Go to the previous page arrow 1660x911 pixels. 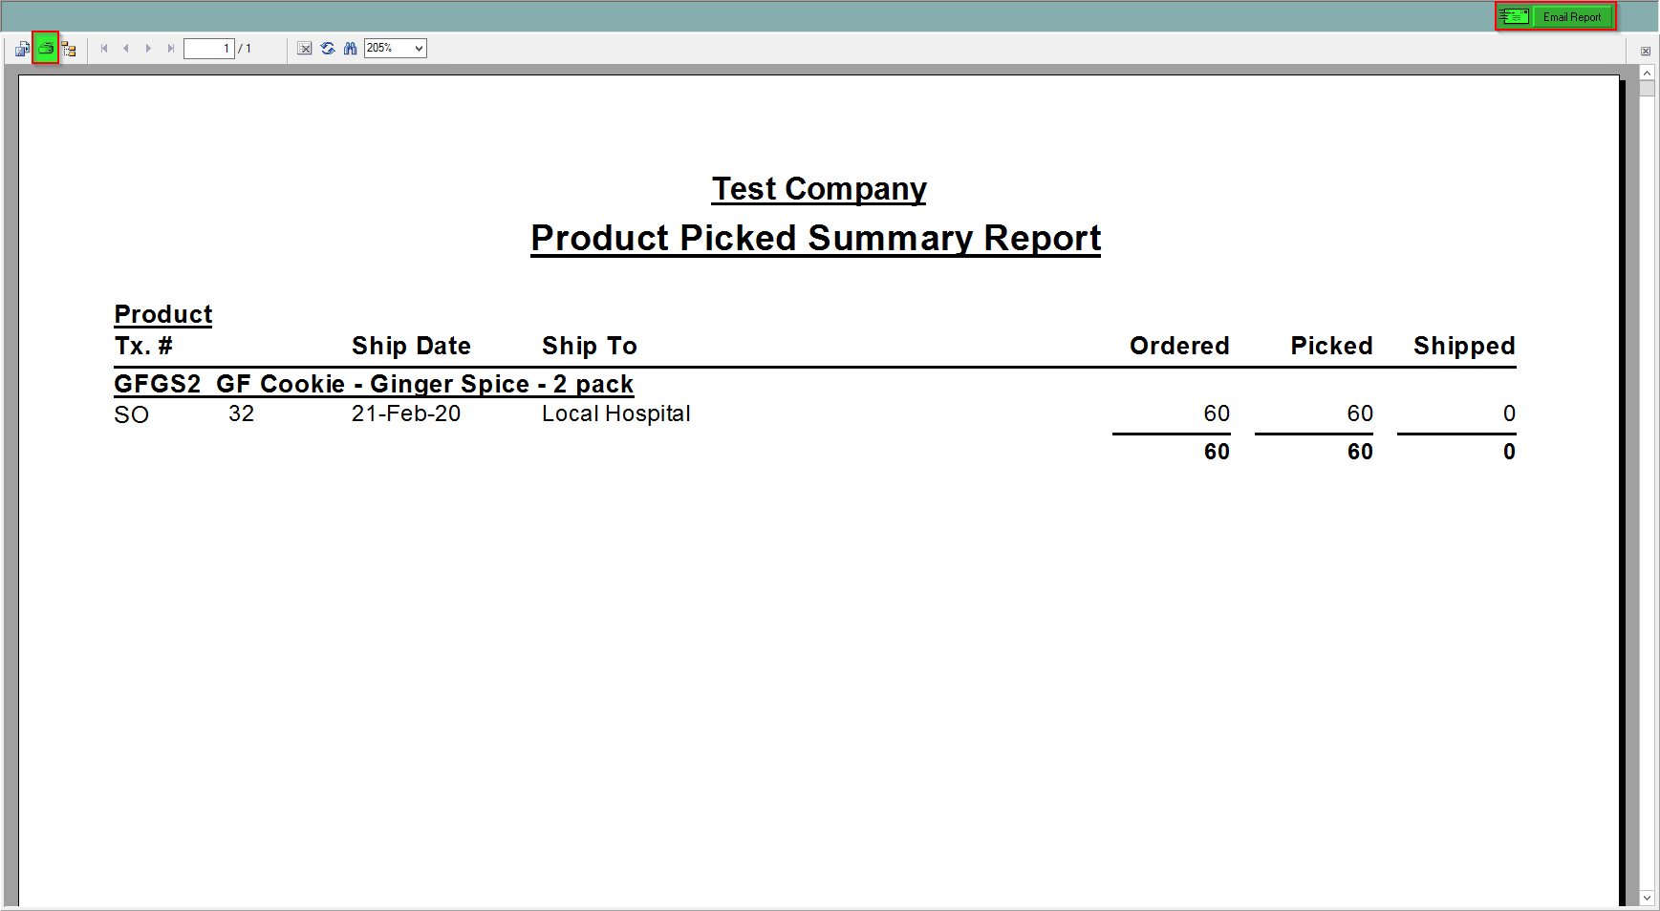click(x=126, y=49)
